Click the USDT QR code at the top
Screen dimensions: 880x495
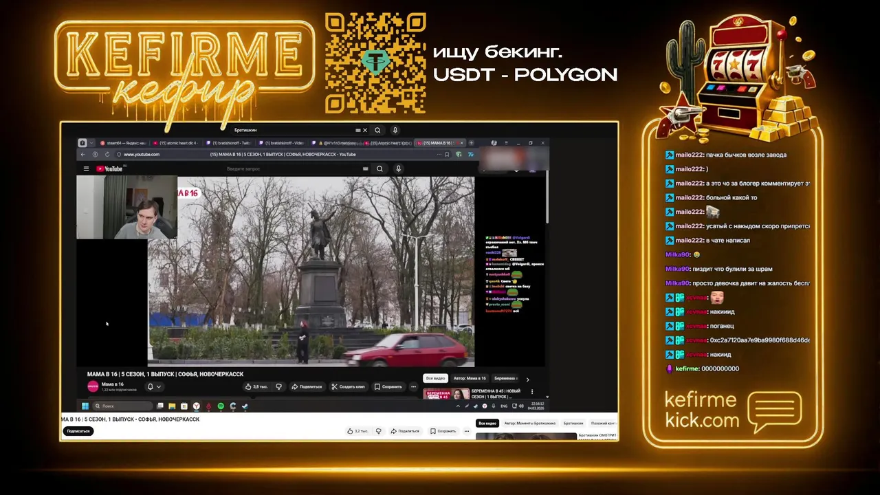point(375,63)
